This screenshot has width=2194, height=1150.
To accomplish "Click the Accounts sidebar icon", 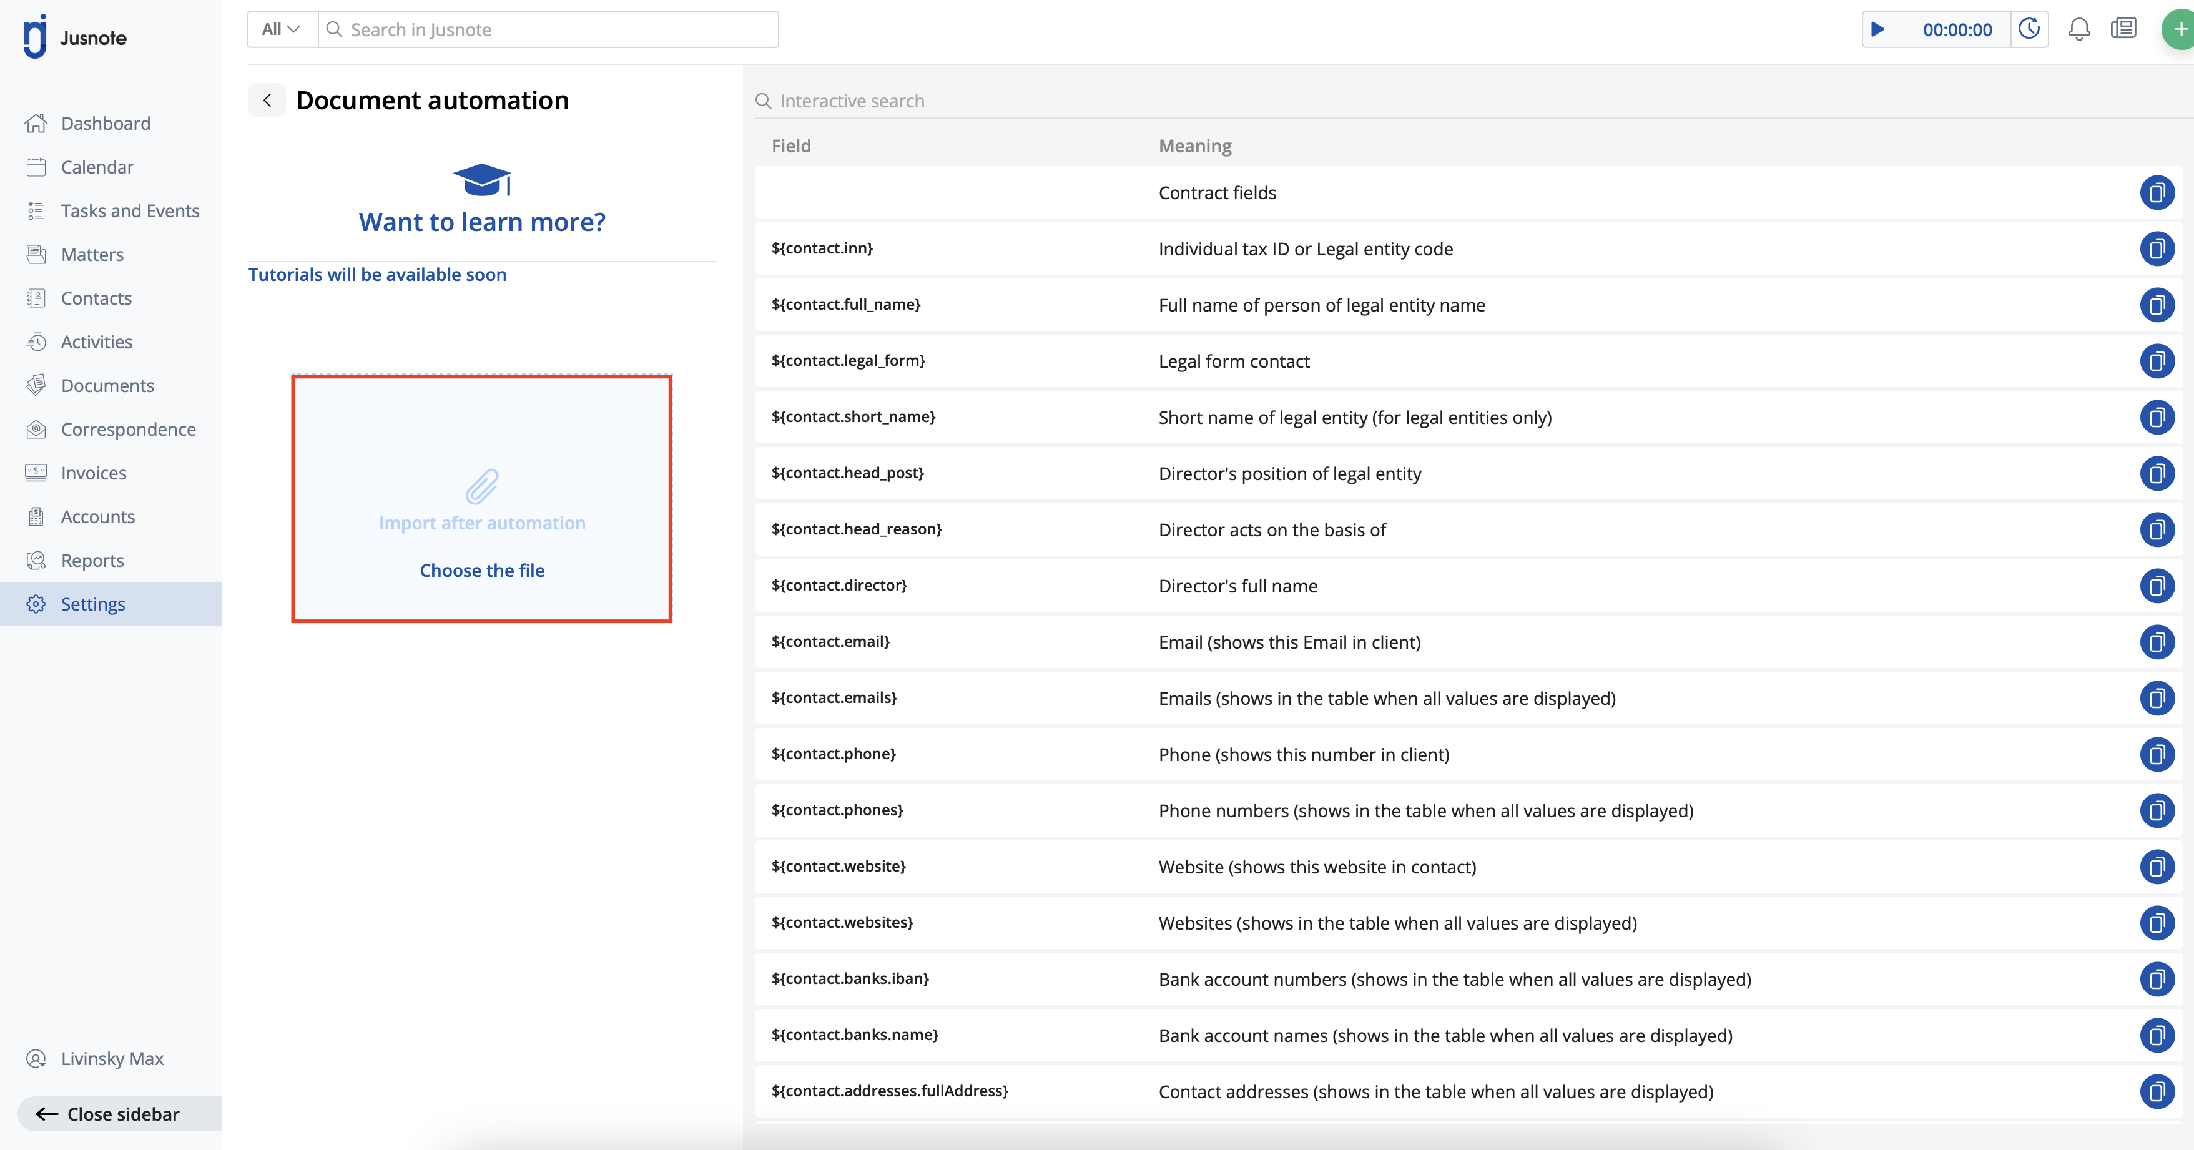I will tap(36, 517).
